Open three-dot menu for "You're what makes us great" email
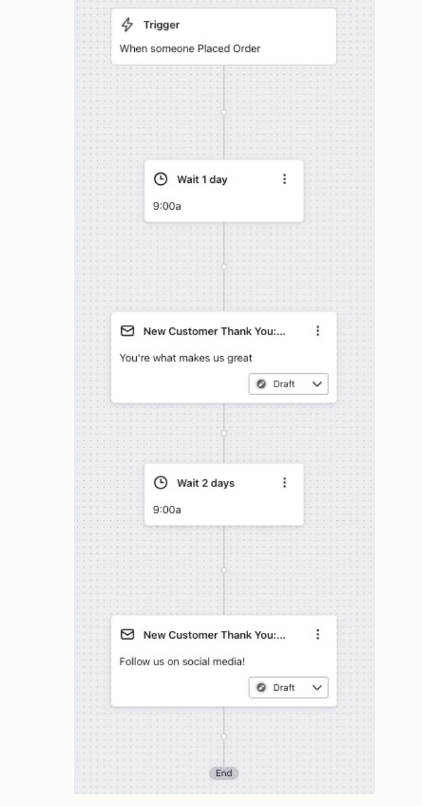 [x=318, y=331]
